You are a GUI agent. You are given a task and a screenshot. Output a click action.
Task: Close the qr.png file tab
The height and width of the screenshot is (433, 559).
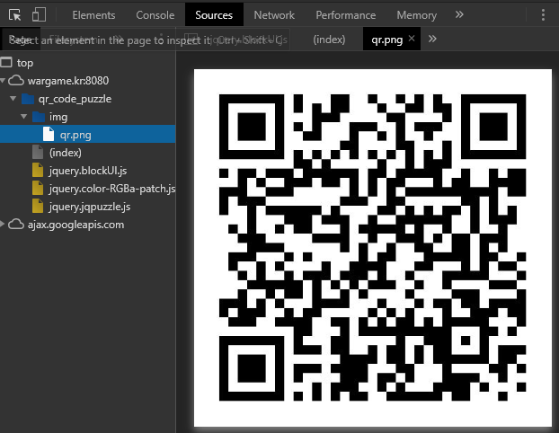[412, 38]
